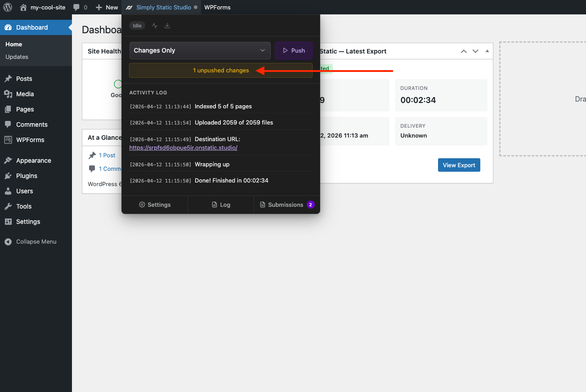
Task: Open Pages in the sidebar
Action: [x=36, y=109]
